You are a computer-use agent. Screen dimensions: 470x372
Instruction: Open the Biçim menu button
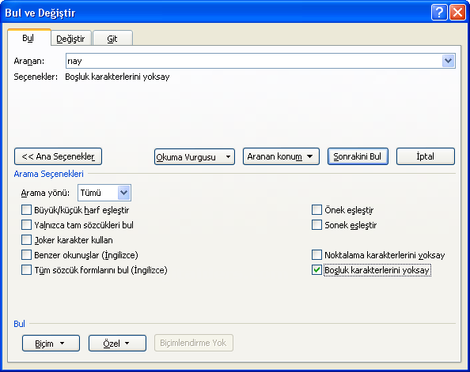[51, 344]
